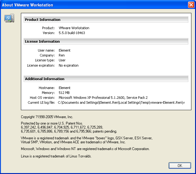Select the product value VMware Workstation
The width and height of the screenshot is (196, 174).
pyautogui.click(x=74, y=28)
